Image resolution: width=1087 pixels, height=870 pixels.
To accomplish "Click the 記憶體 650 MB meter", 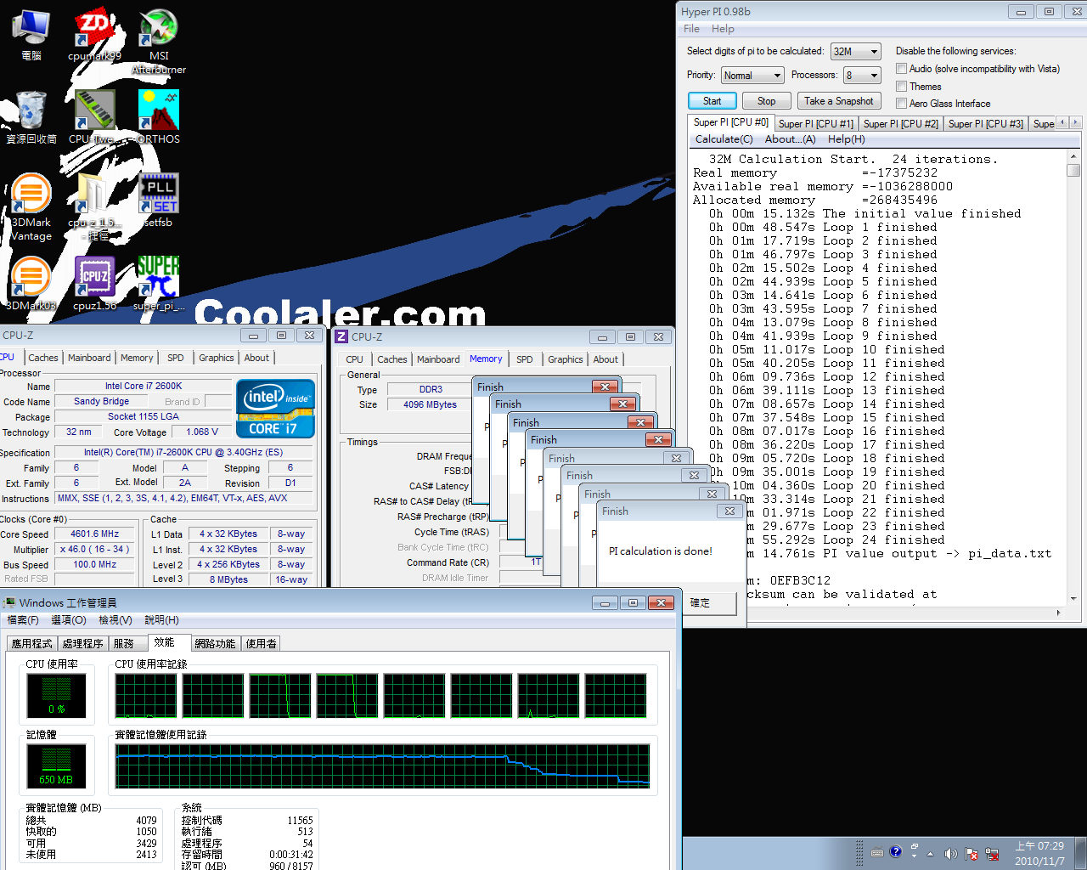I will [x=56, y=766].
